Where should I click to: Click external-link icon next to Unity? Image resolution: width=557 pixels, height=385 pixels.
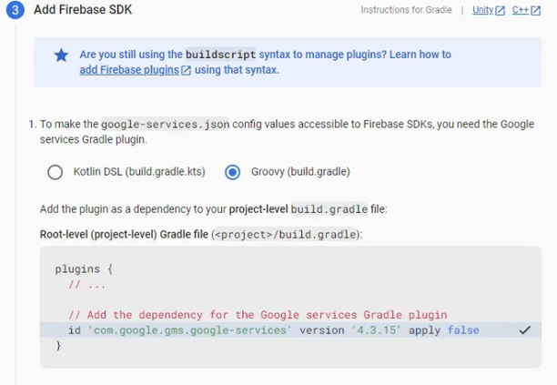pos(500,11)
